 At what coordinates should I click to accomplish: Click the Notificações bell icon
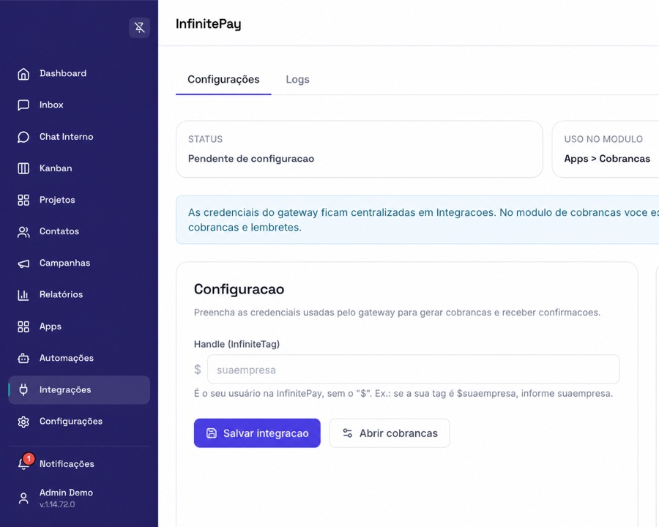tap(23, 464)
